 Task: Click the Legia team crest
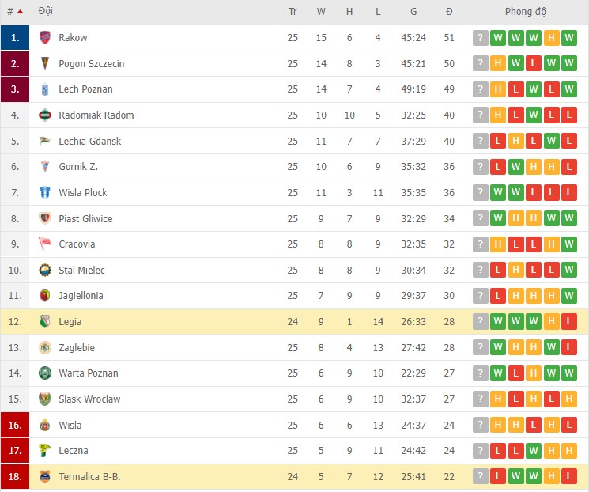45,322
